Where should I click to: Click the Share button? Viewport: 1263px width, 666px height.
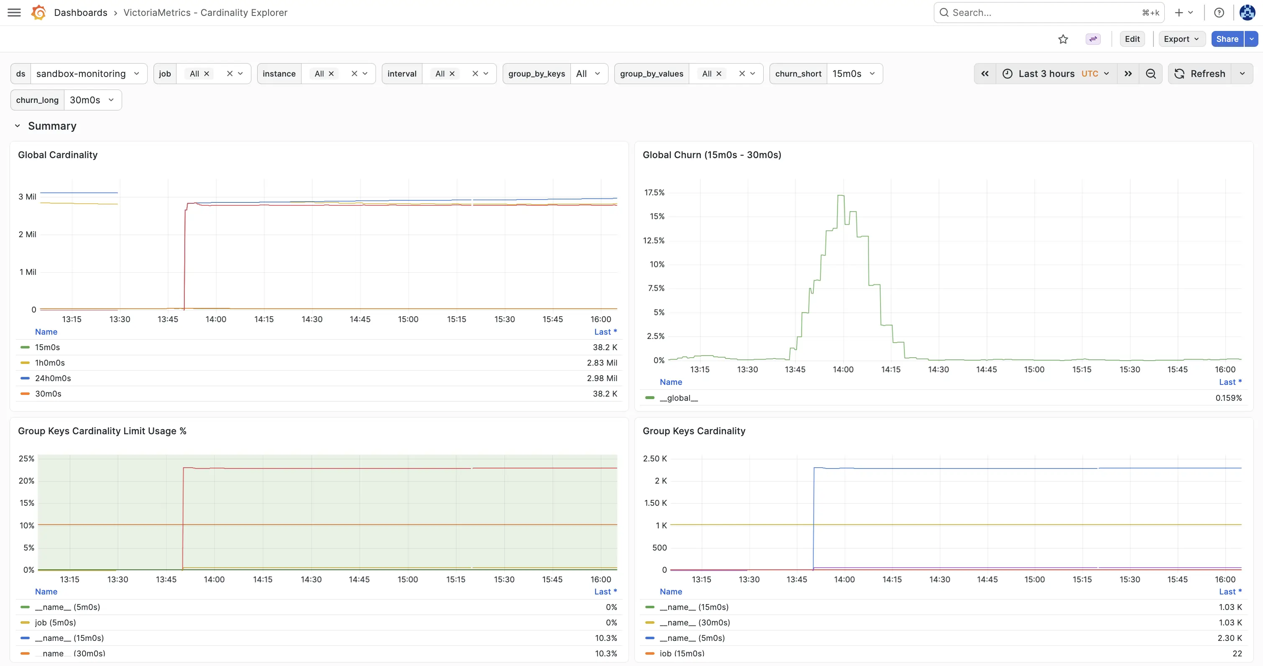1227,39
